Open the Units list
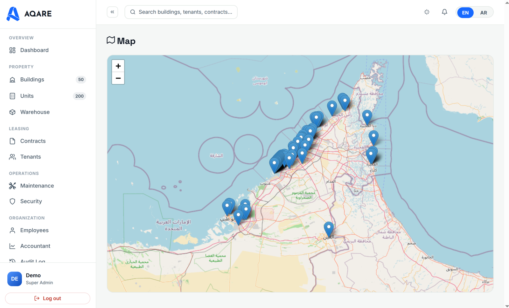 coord(48,96)
